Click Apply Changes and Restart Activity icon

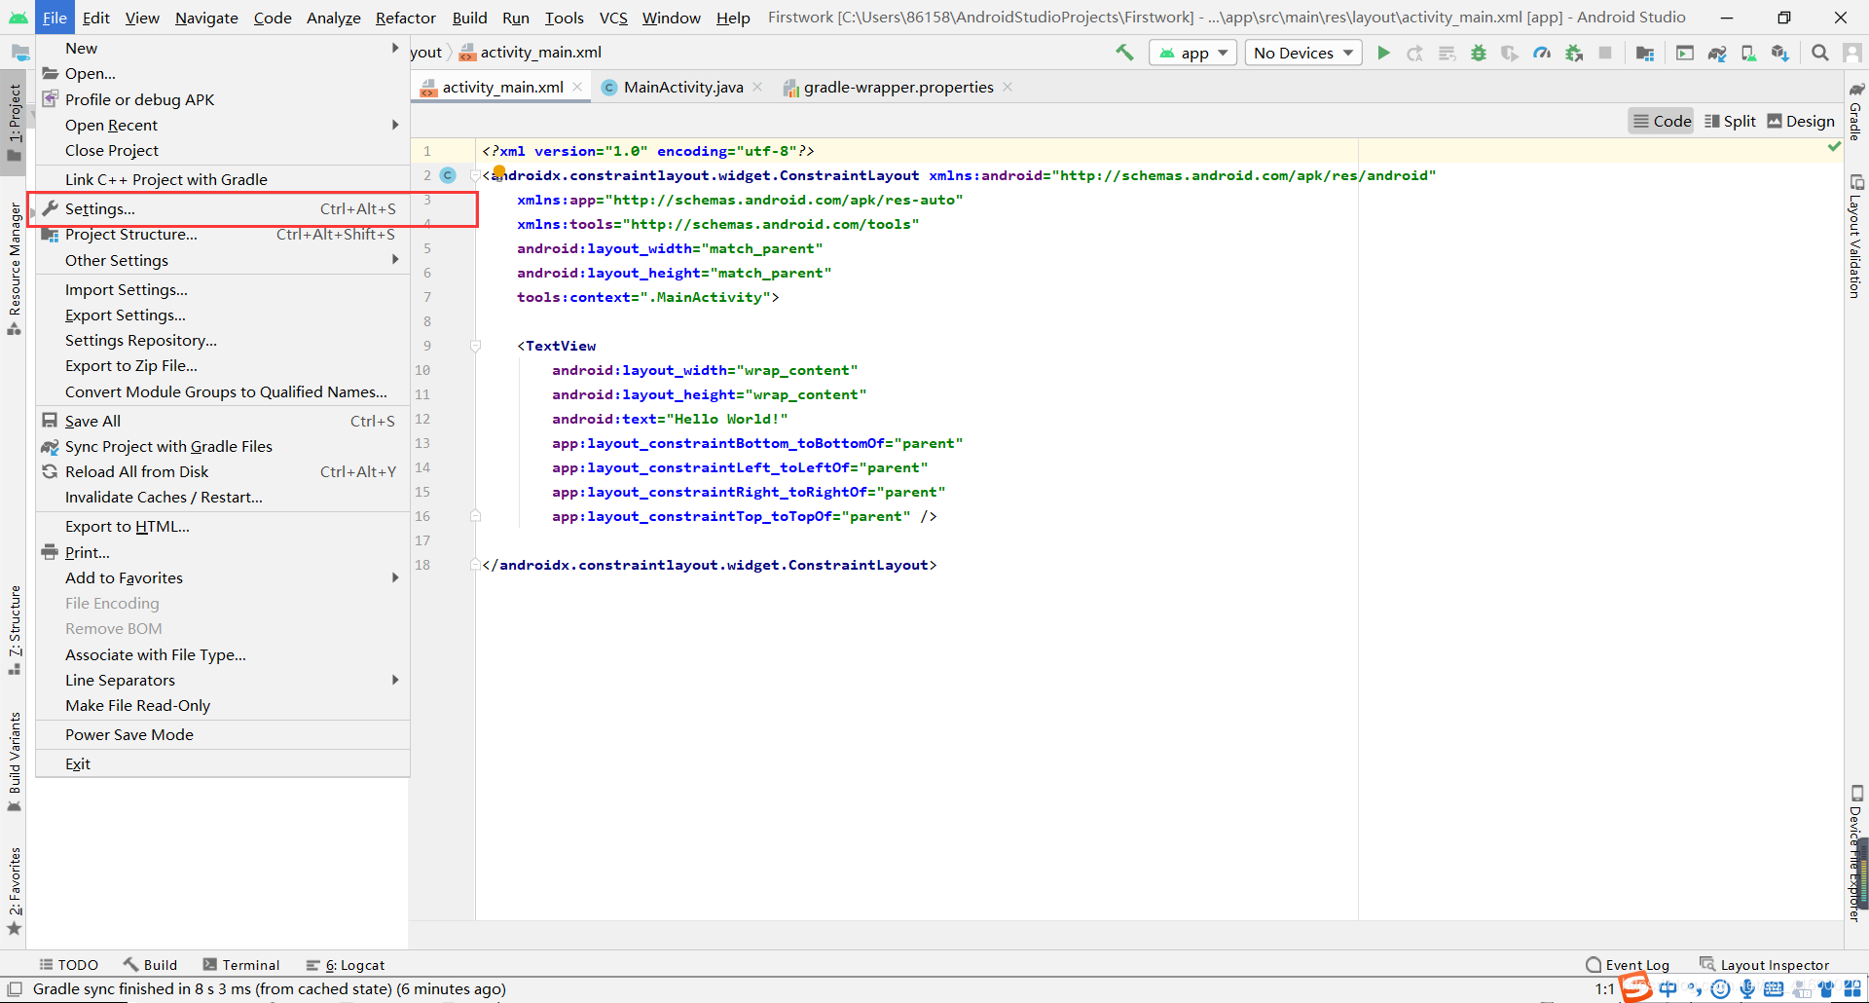tap(1414, 53)
